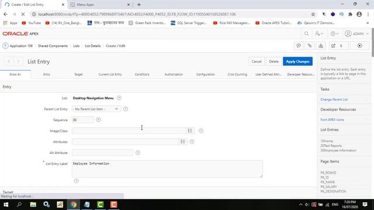Show help for Alt Attribute field
The image size is (374, 210).
point(138,153)
